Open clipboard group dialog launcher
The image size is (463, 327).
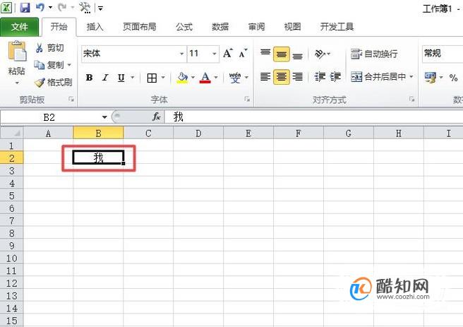coord(71,100)
